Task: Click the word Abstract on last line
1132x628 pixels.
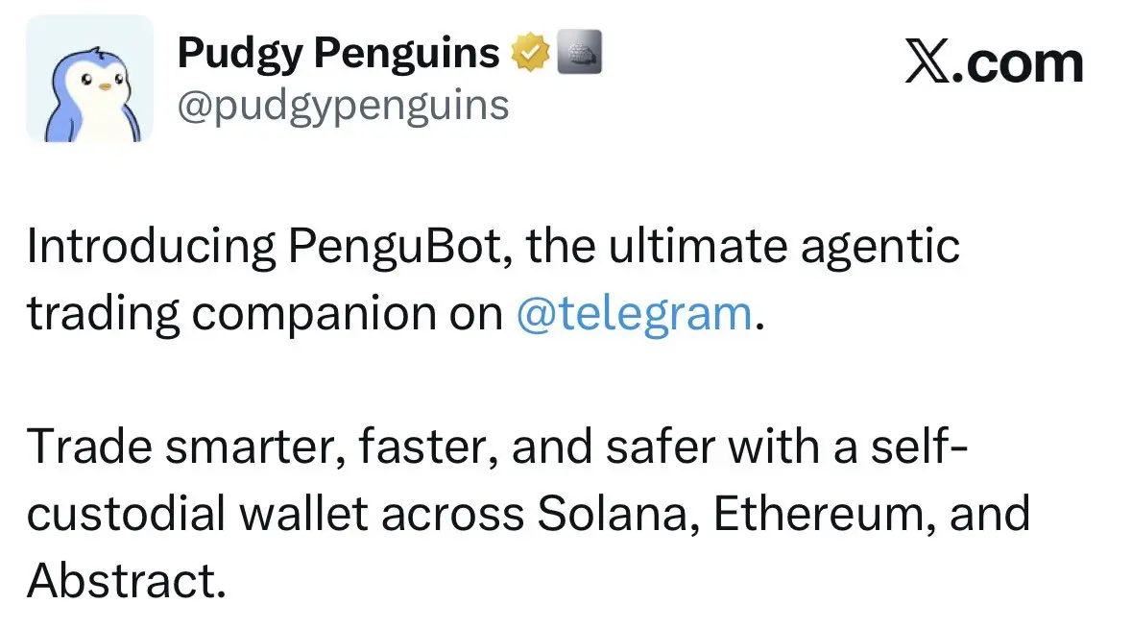Action: point(127,581)
